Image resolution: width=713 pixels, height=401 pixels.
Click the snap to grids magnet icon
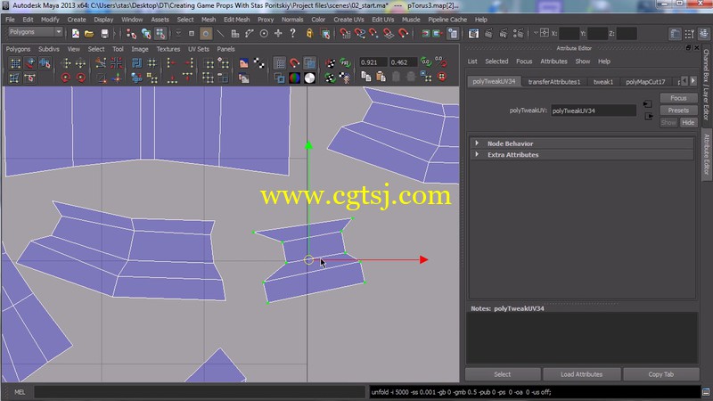click(345, 33)
